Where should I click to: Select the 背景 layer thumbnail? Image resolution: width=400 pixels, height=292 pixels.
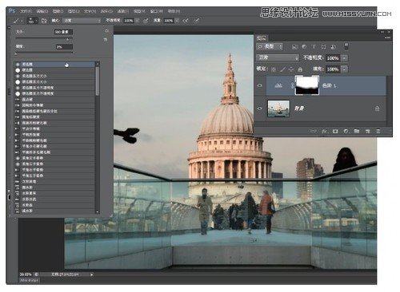click(278, 109)
